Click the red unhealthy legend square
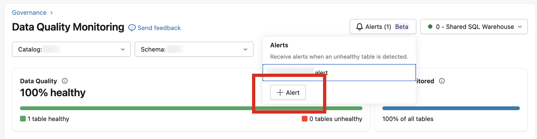Viewport: 537px width, 139px height. (x=304, y=119)
